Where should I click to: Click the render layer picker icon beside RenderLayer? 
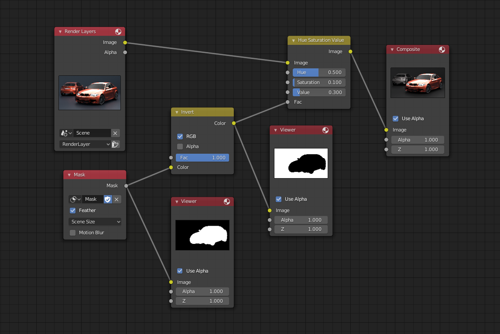[115, 144]
